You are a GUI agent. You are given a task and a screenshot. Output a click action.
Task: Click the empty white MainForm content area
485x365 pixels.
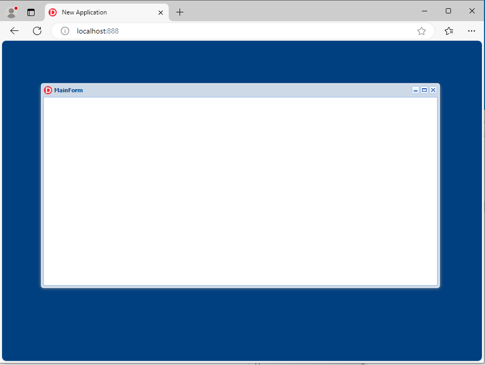[240, 191]
